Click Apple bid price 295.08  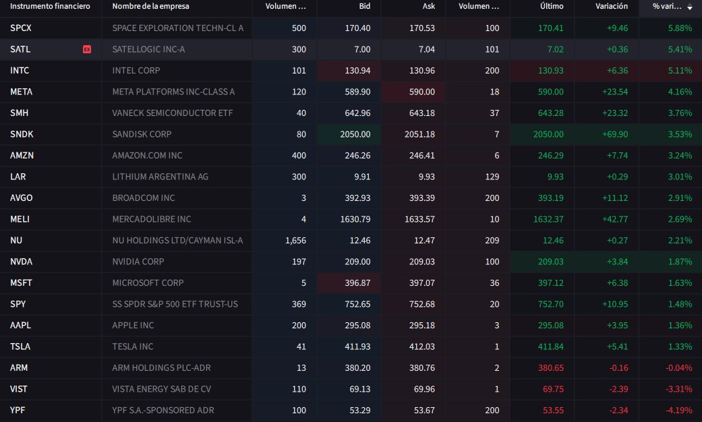point(357,326)
